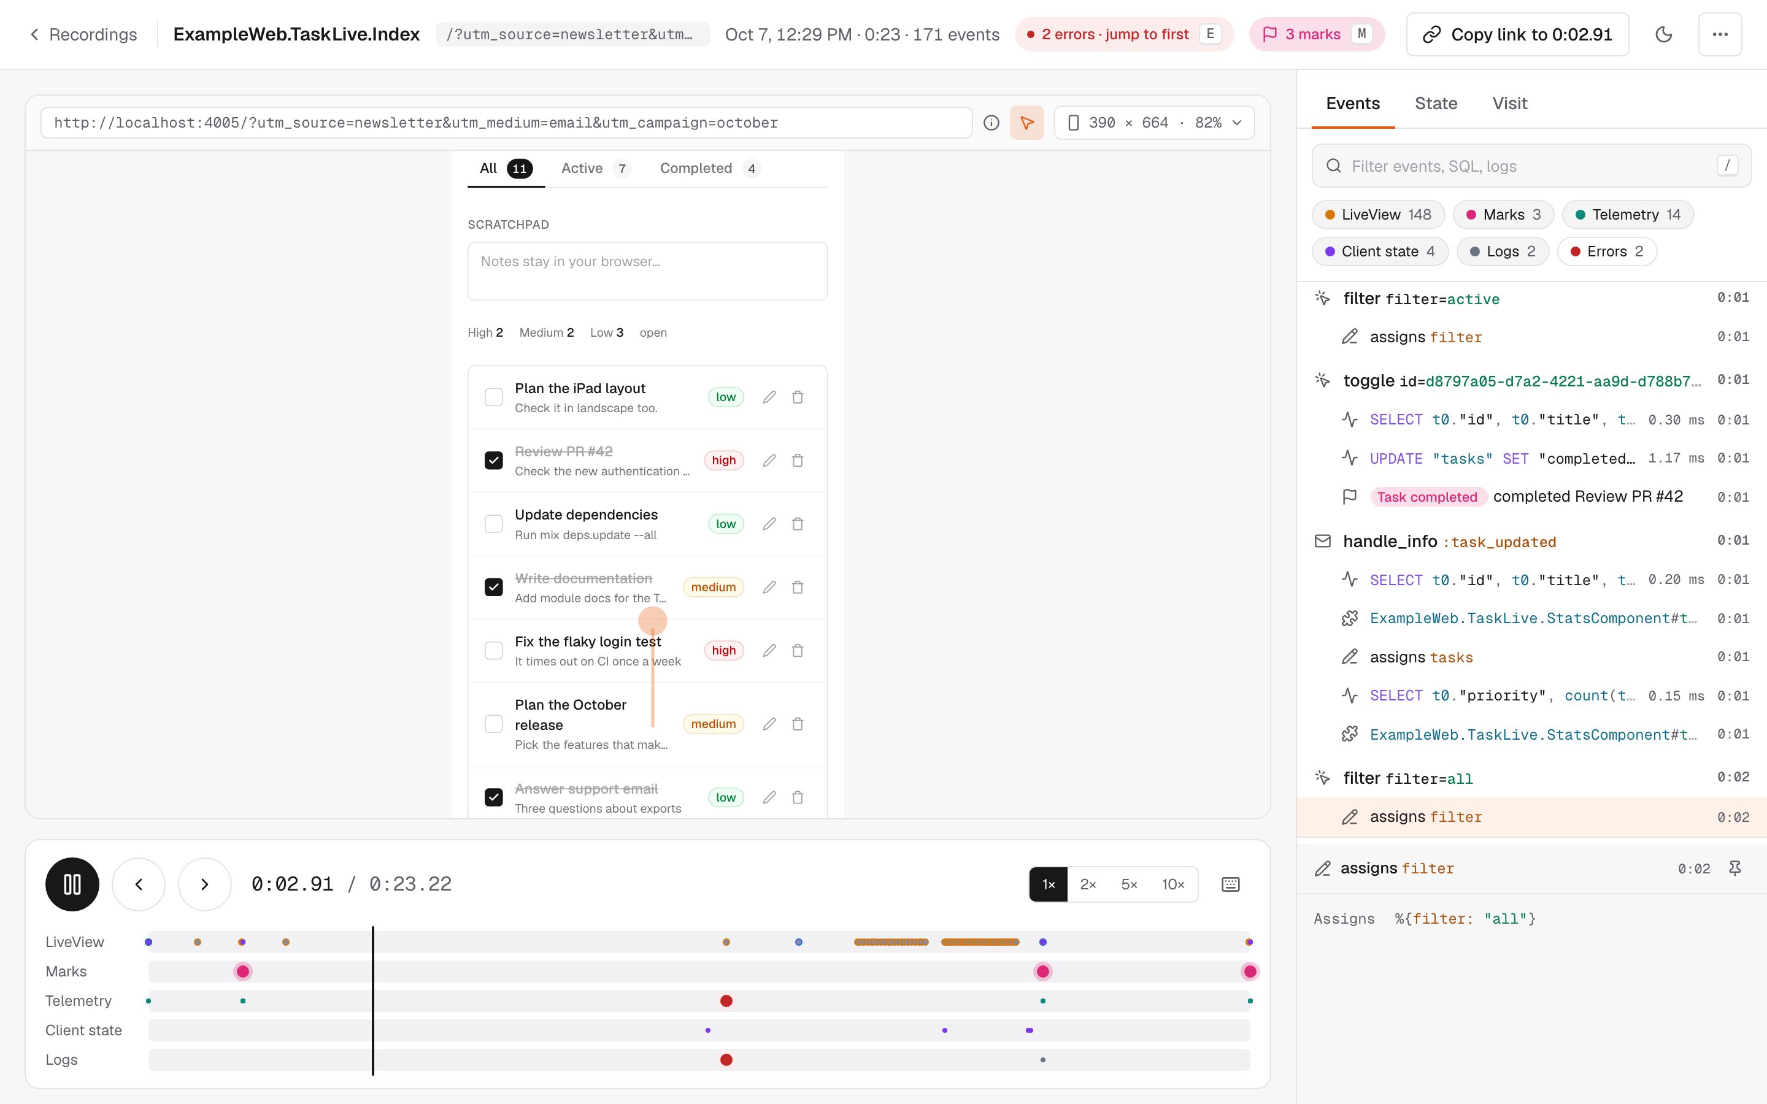Image resolution: width=1767 pixels, height=1104 pixels.
Task: Select the All 11 task tab
Action: (x=506, y=169)
